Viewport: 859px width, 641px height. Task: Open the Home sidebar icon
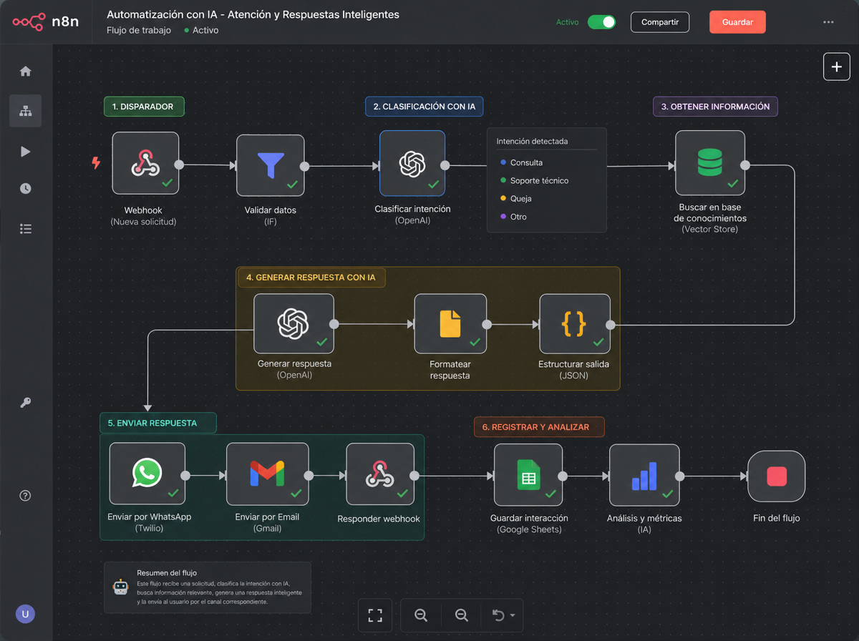[25, 72]
